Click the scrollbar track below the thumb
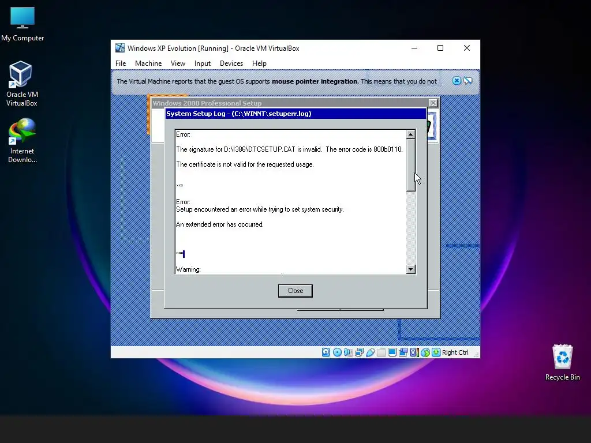This screenshot has width=591, height=443. point(411,228)
